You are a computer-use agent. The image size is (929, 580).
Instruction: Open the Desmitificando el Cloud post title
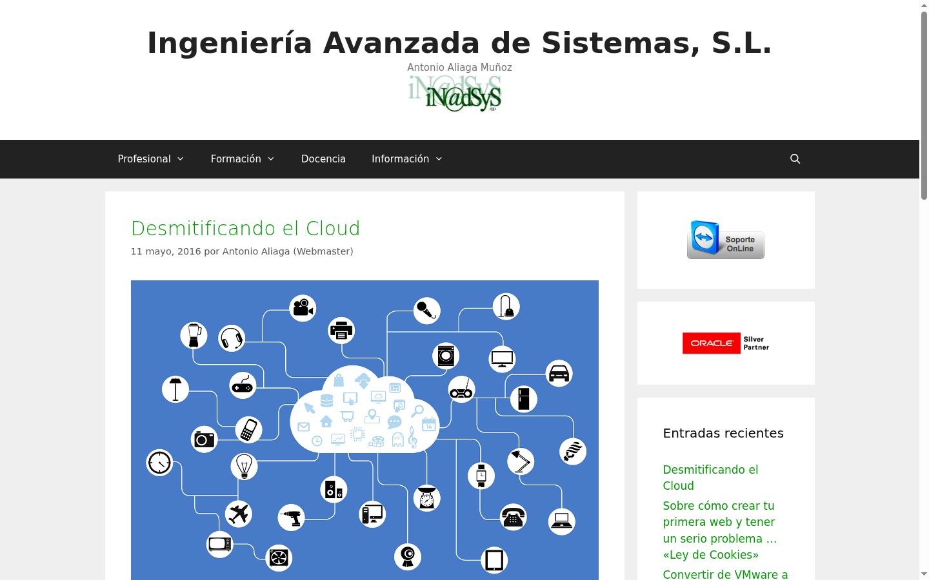[245, 228]
